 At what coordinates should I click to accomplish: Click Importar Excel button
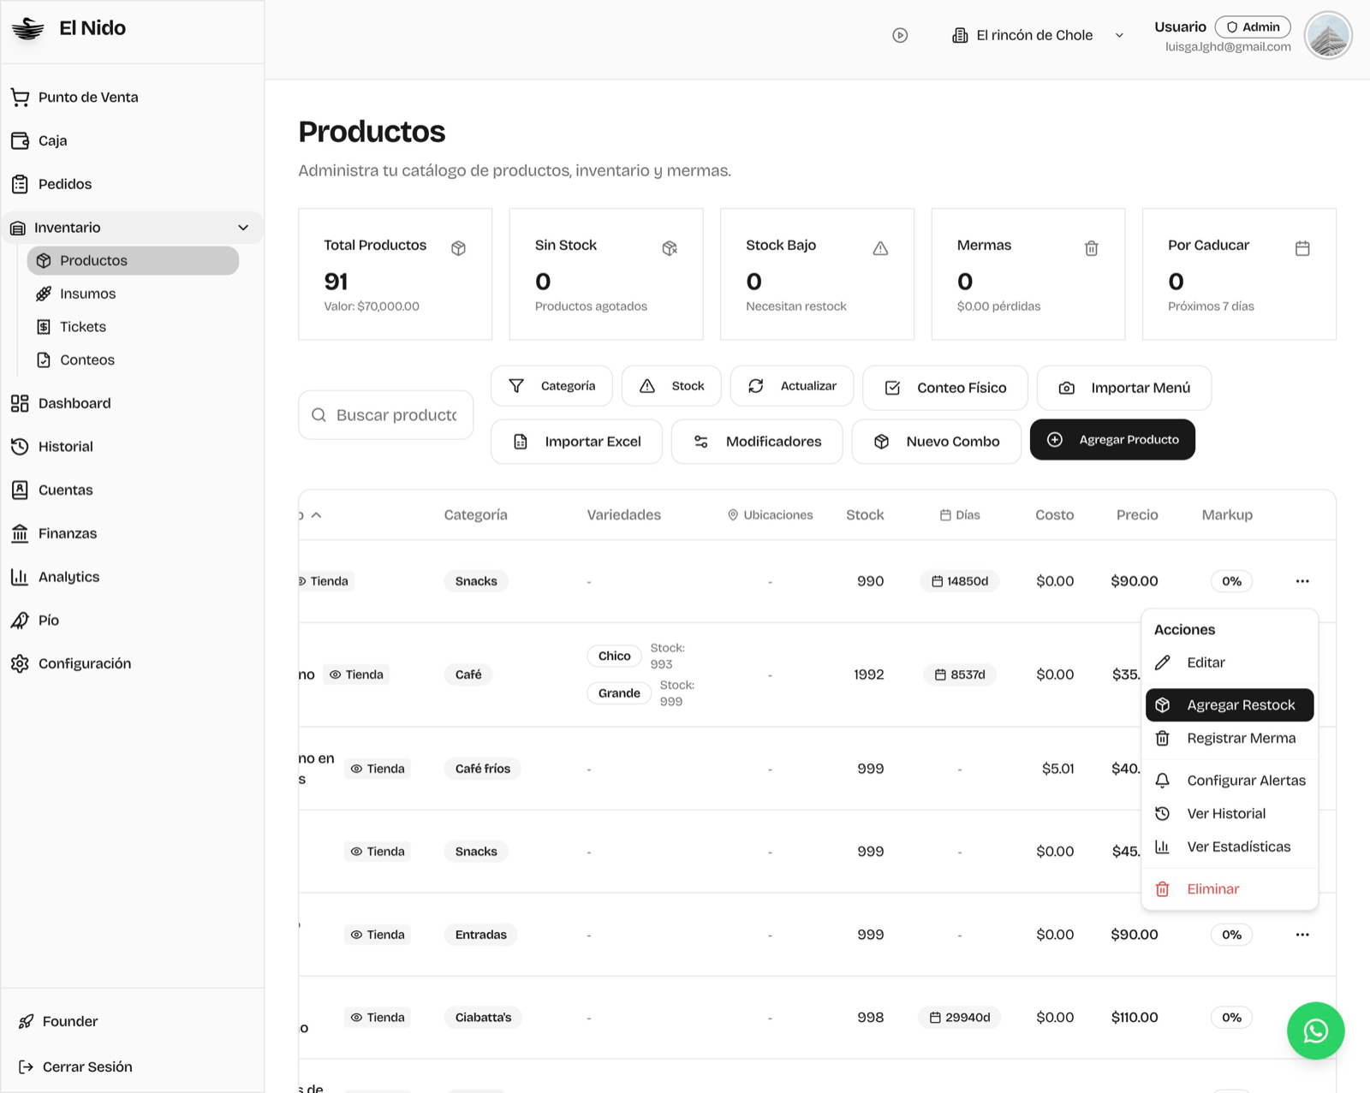(x=576, y=442)
